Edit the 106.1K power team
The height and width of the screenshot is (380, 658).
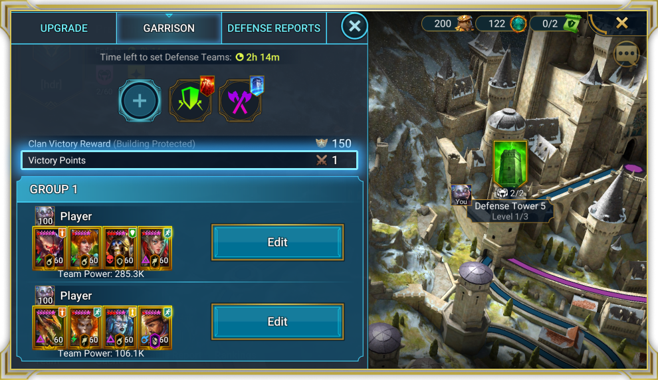277,322
